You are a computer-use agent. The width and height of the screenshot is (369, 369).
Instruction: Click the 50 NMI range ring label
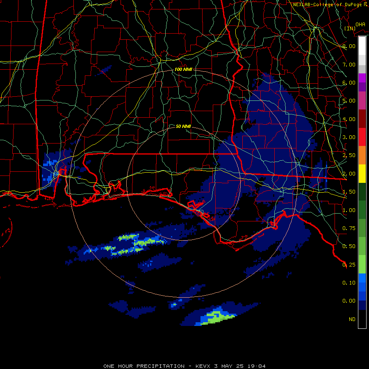[184, 126]
